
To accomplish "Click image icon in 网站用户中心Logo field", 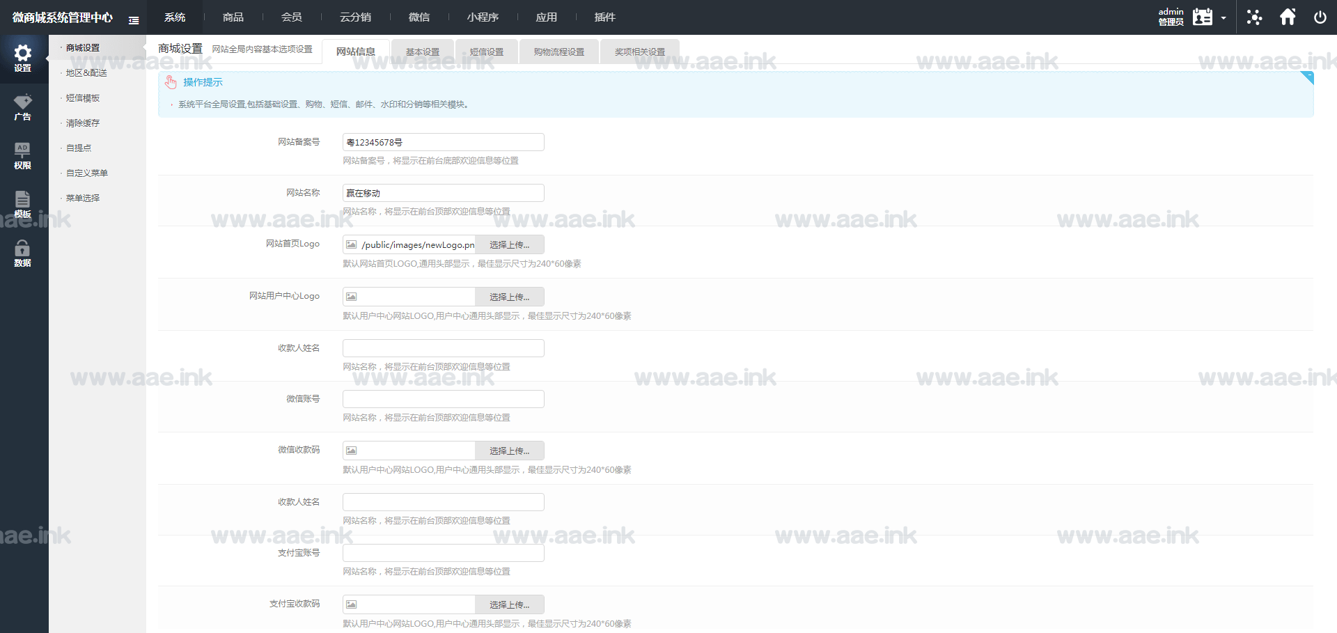I will (x=352, y=297).
